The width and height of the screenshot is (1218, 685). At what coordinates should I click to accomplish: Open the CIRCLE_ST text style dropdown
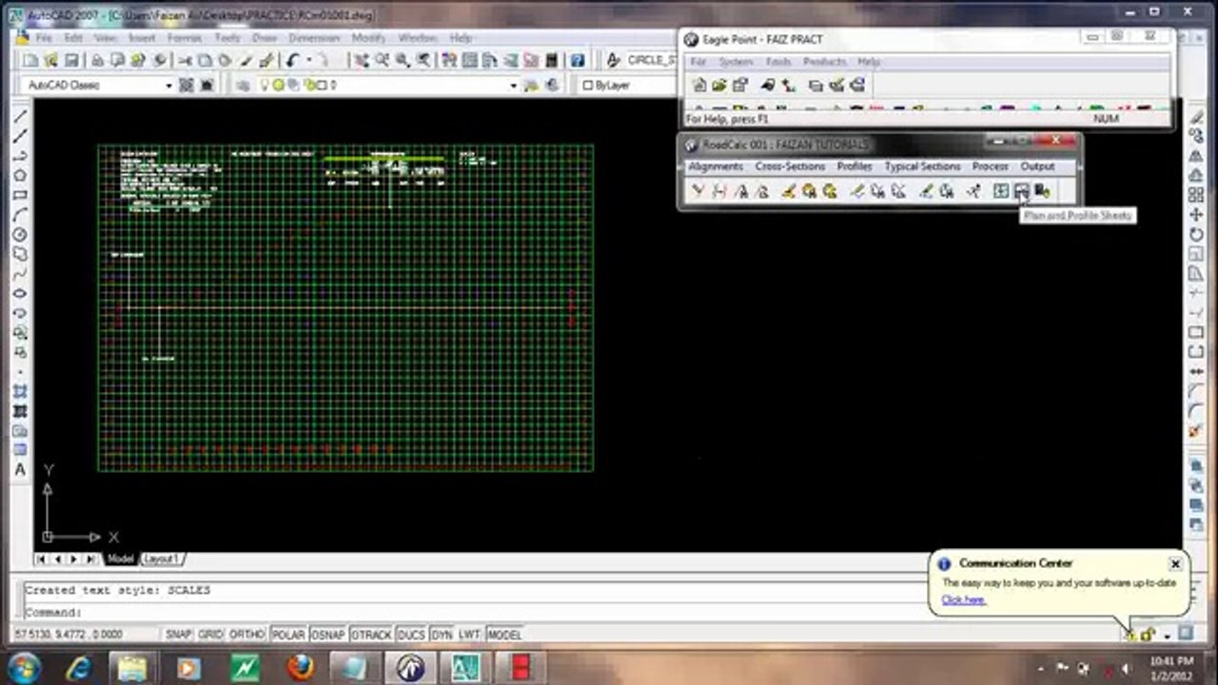[x=651, y=60]
